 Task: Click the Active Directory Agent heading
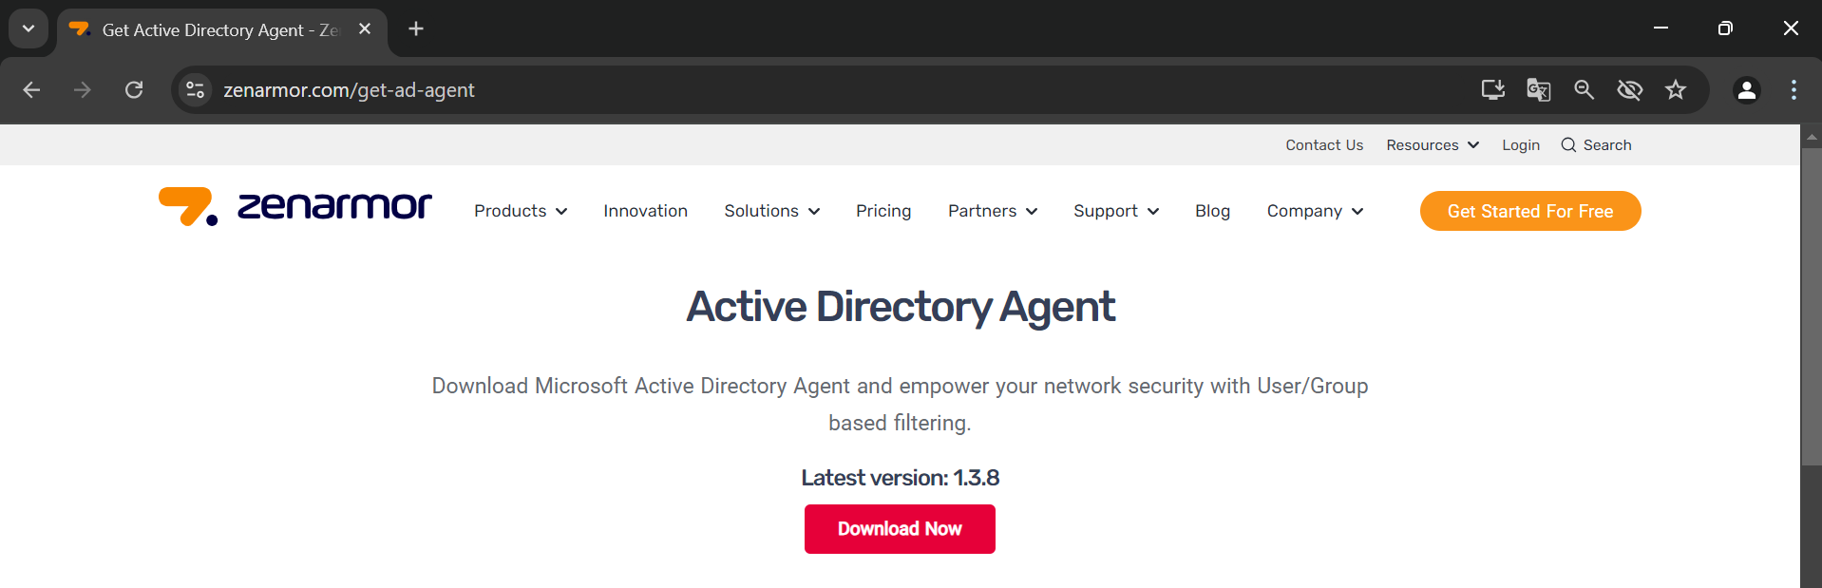click(901, 307)
